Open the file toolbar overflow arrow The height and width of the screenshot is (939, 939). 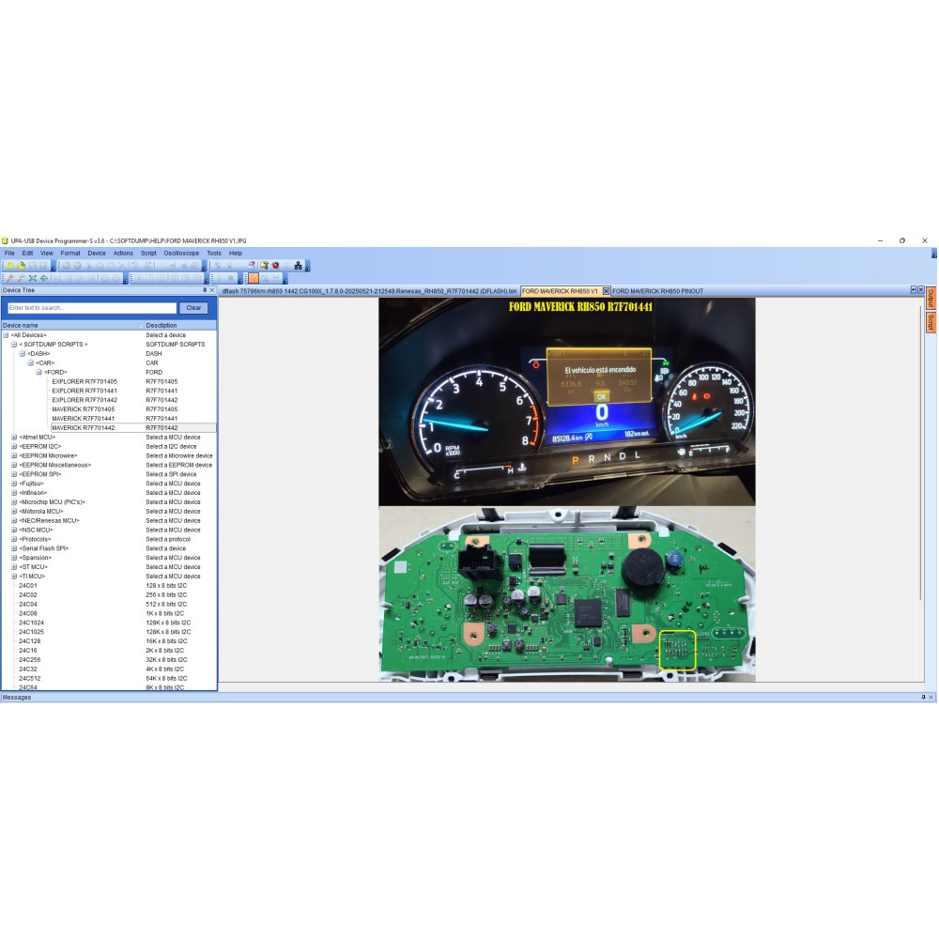click(x=54, y=268)
